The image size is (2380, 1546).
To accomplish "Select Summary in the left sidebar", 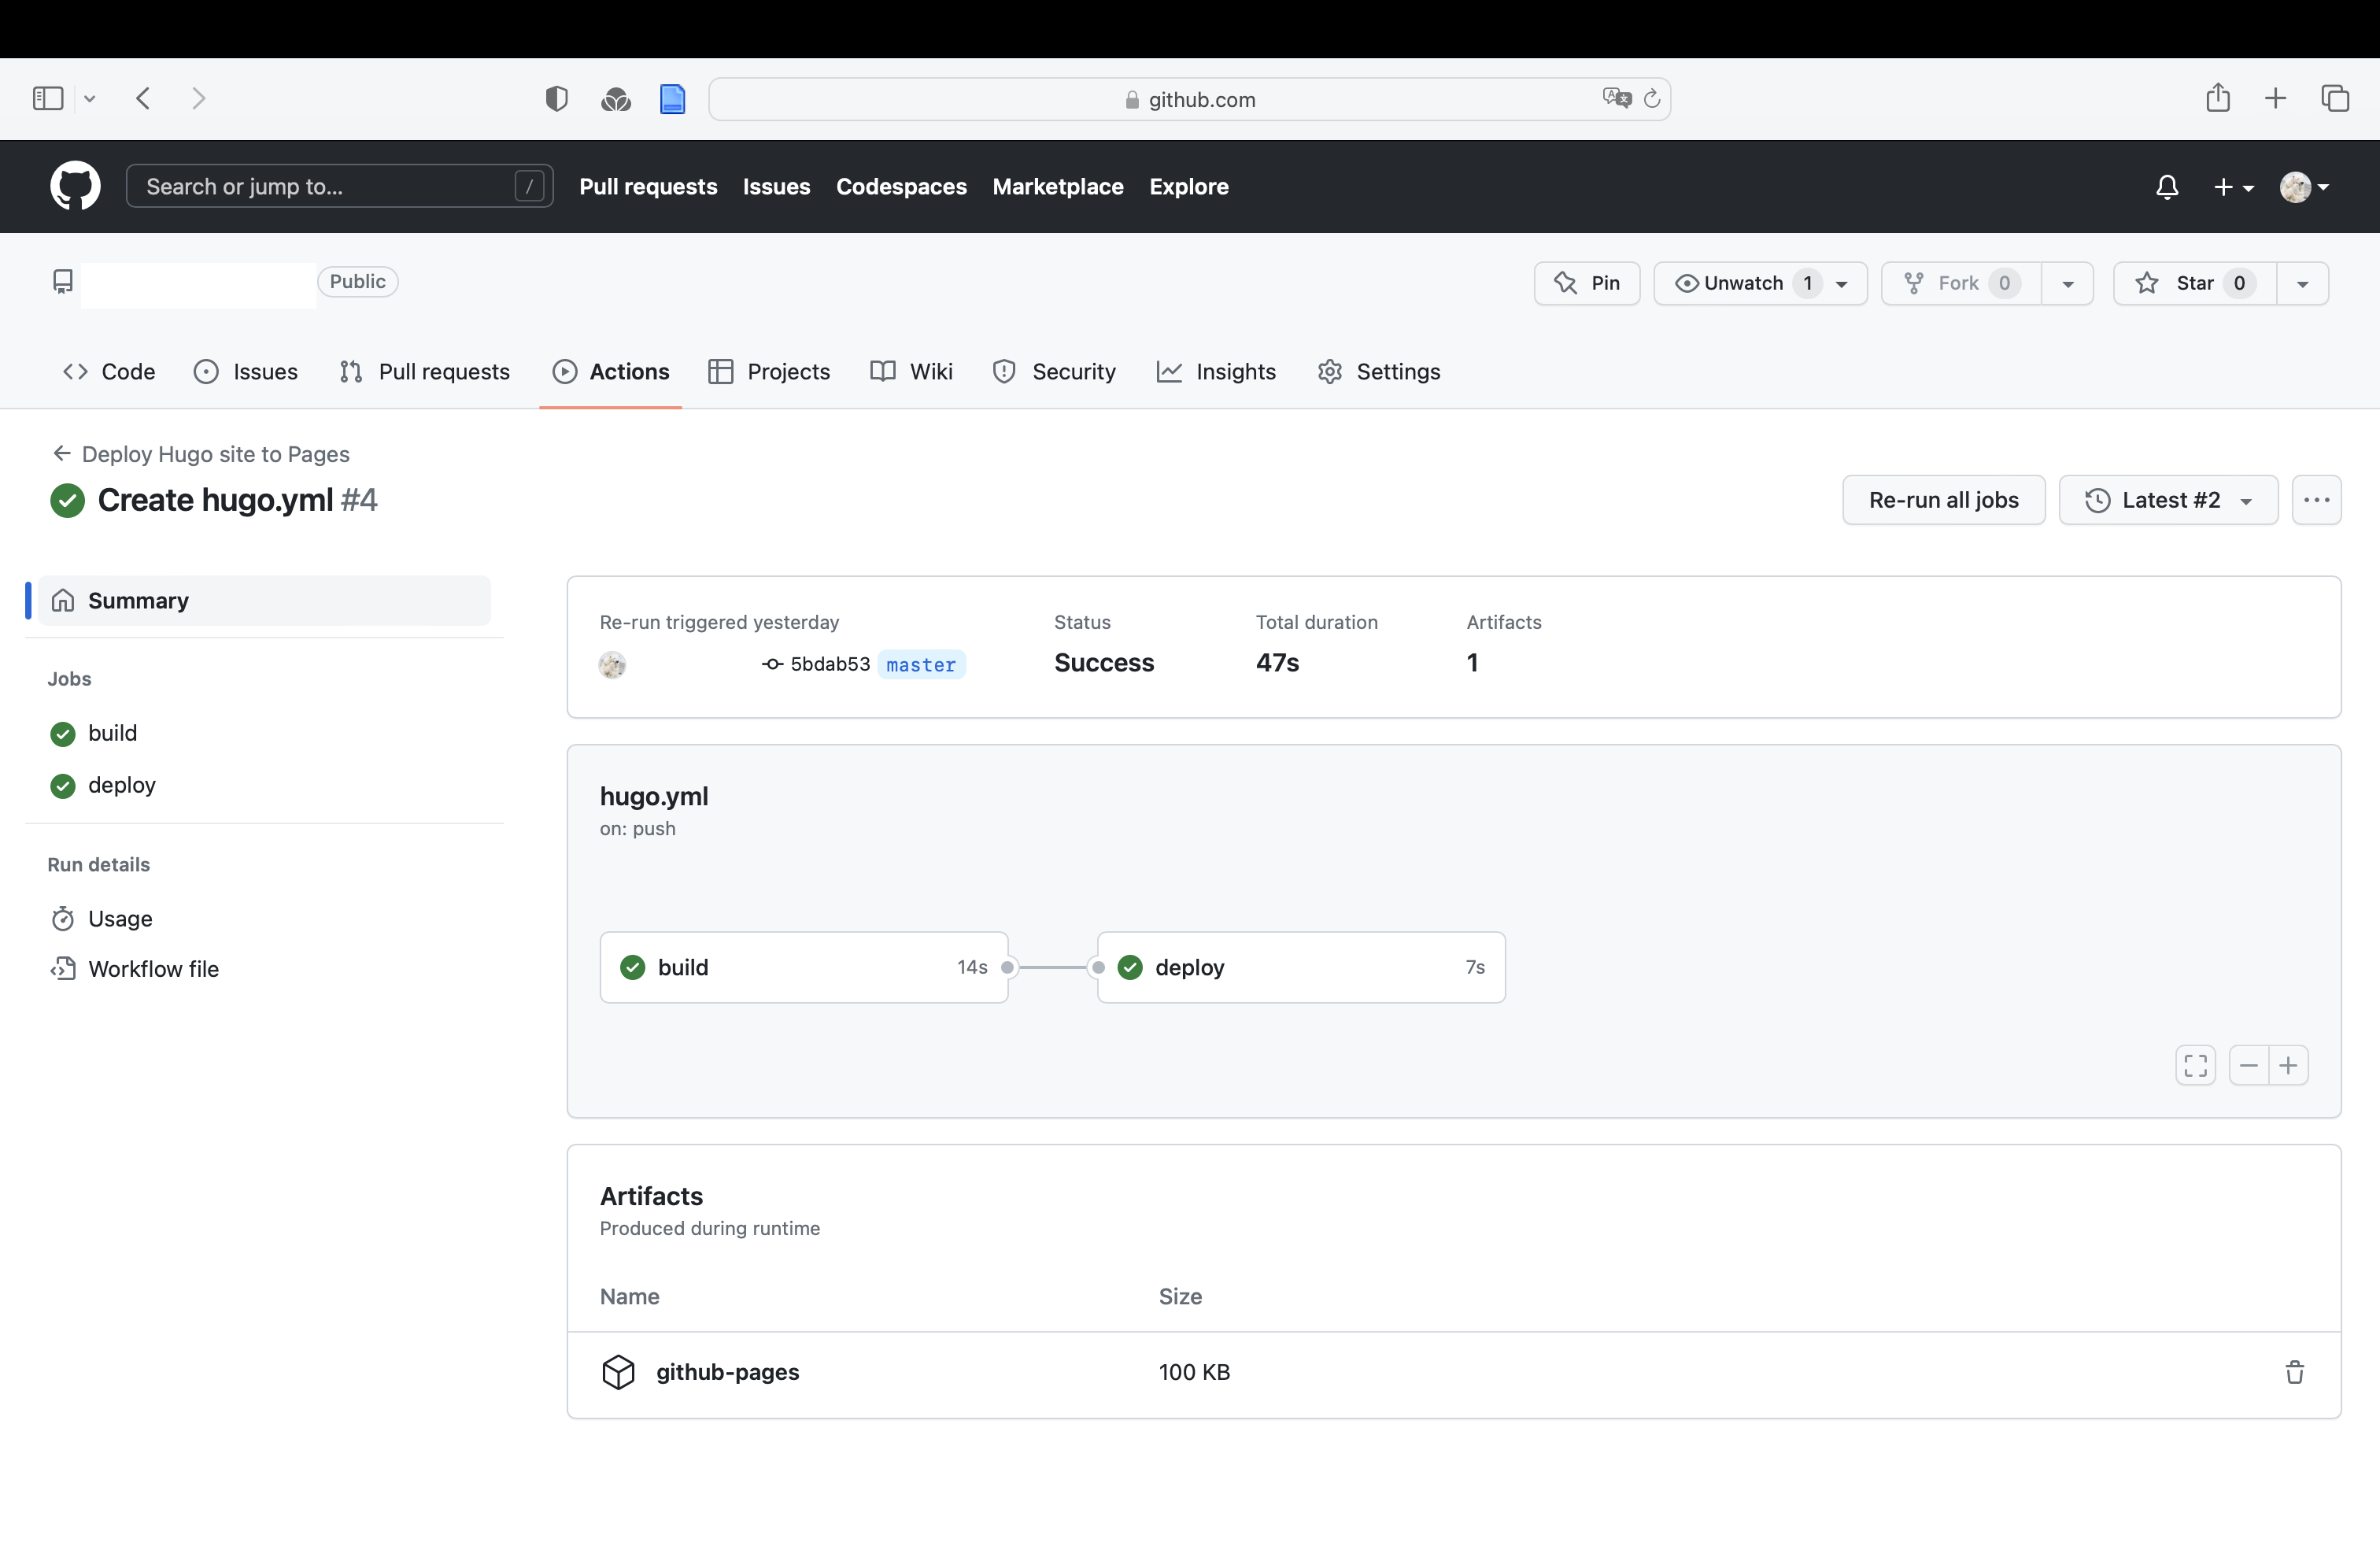I will (264, 600).
